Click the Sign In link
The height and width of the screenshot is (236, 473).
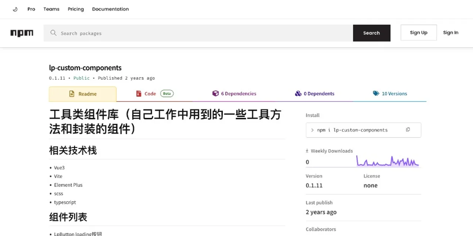tap(451, 33)
